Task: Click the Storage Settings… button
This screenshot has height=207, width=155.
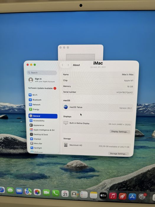Action: pyautogui.click(x=118, y=153)
